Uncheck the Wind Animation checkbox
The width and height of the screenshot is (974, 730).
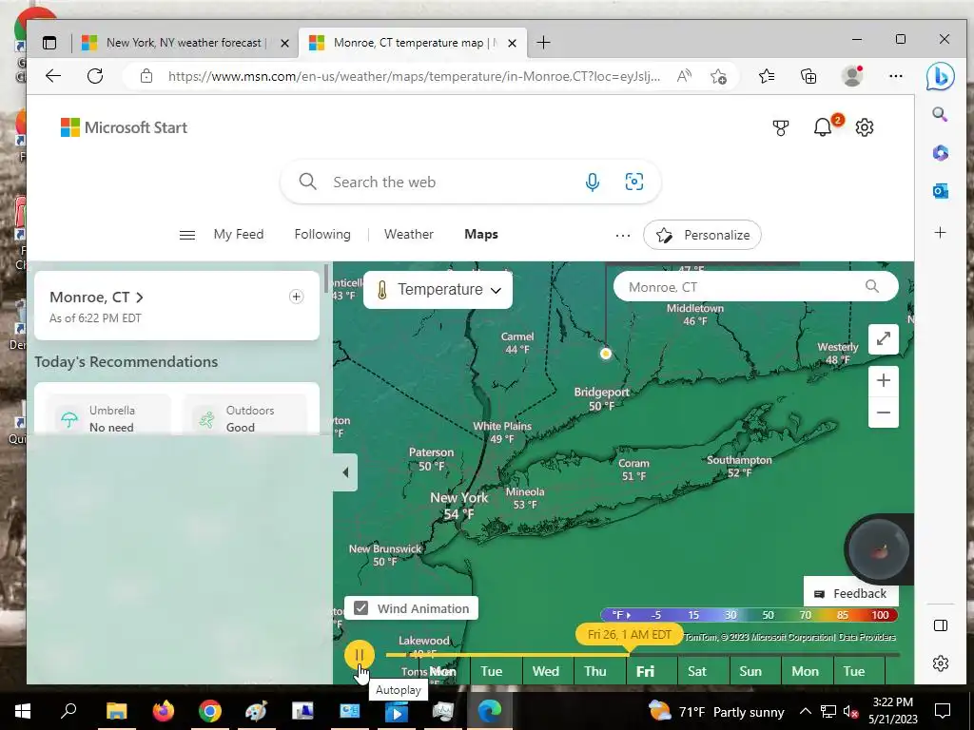[x=360, y=608]
